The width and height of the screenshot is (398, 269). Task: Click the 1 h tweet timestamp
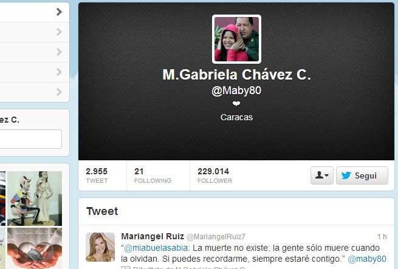(x=382, y=237)
